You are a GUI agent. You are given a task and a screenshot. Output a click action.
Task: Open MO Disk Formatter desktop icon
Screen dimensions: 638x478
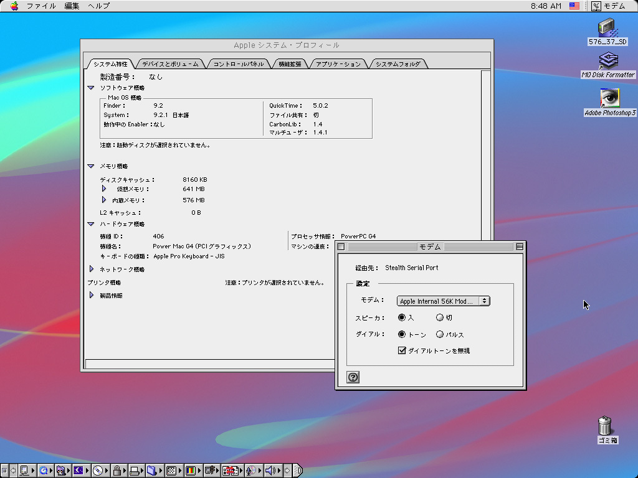coord(608,61)
